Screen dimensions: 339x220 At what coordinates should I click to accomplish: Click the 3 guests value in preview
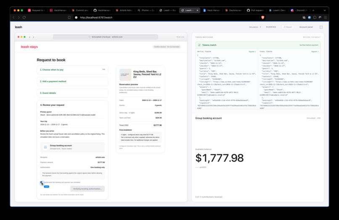(x=158, y=105)
